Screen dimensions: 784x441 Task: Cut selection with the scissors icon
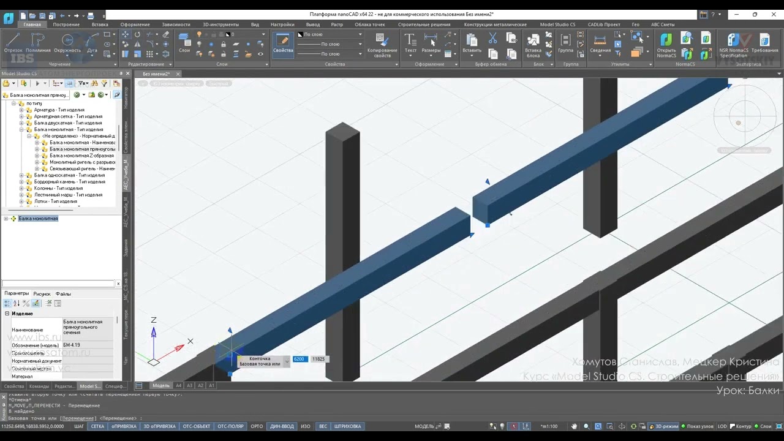tap(492, 38)
